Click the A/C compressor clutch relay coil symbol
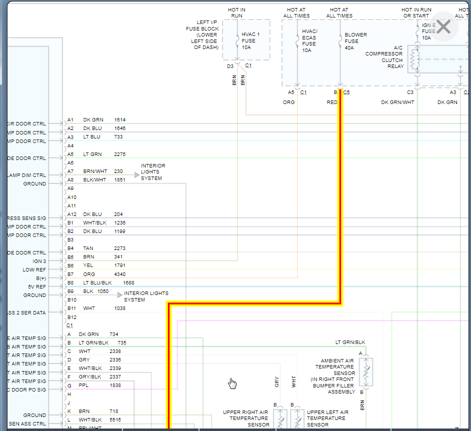471x431 pixels. click(x=413, y=60)
